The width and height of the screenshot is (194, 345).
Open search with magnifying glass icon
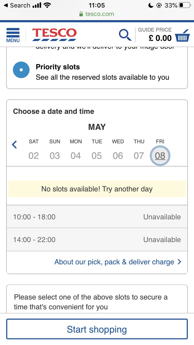point(125,35)
